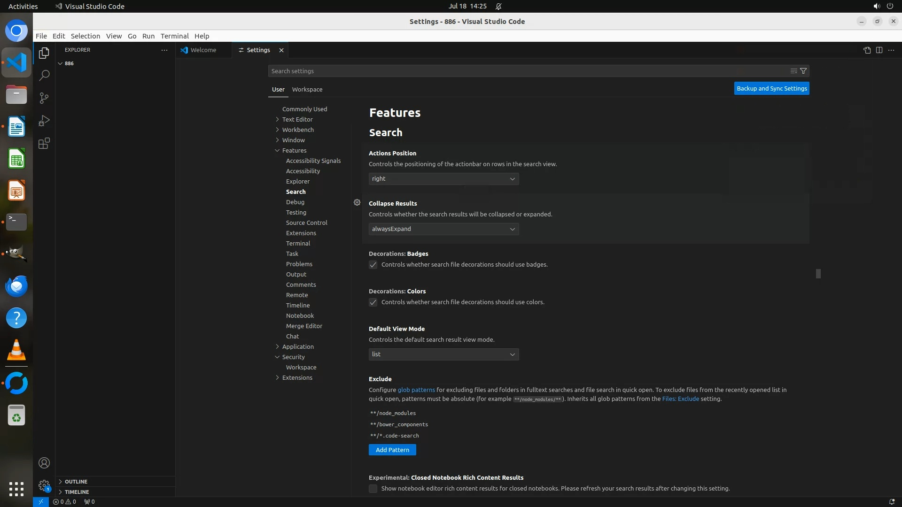
Task: Click the split editor right icon
Action: click(879, 50)
